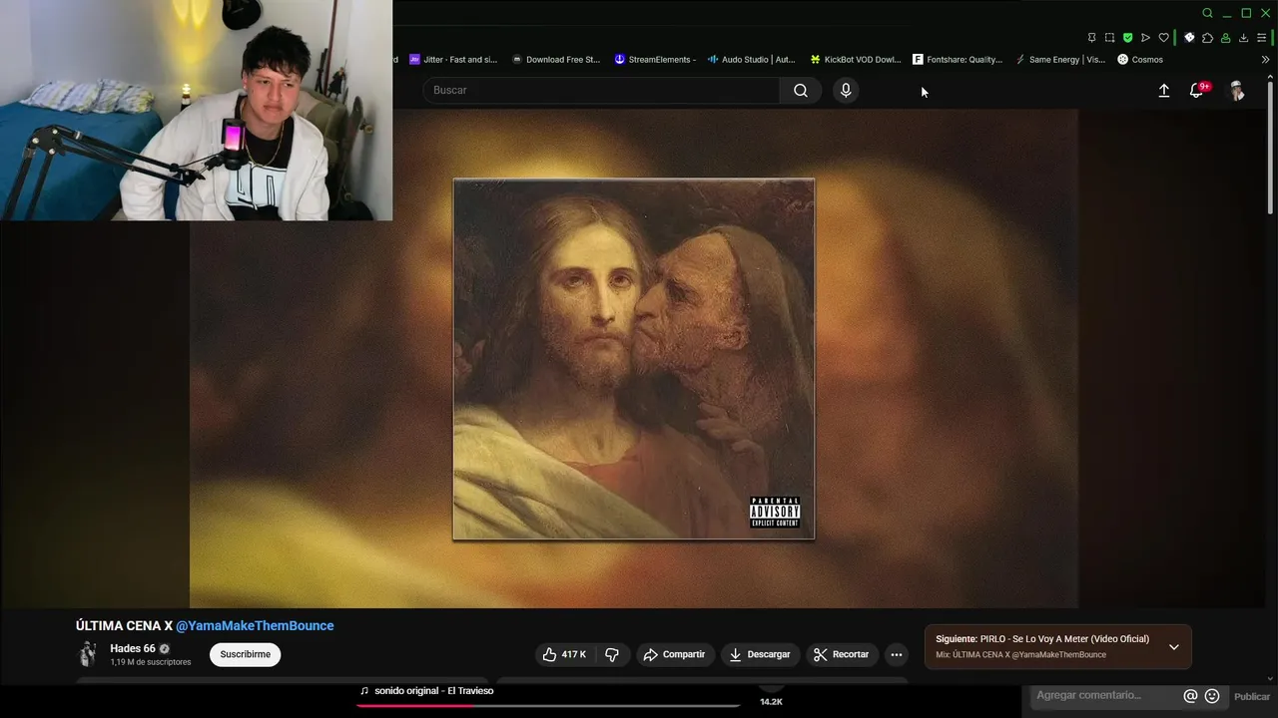1278x718 pixels.
Task: Start voice search with the microphone icon
Action: pos(846,91)
